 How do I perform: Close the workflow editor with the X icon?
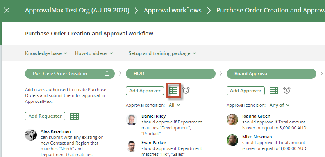point(7,10)
